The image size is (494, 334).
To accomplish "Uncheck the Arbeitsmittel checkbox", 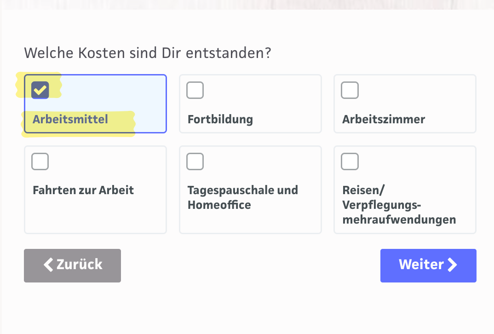I will tap(40, 90).
